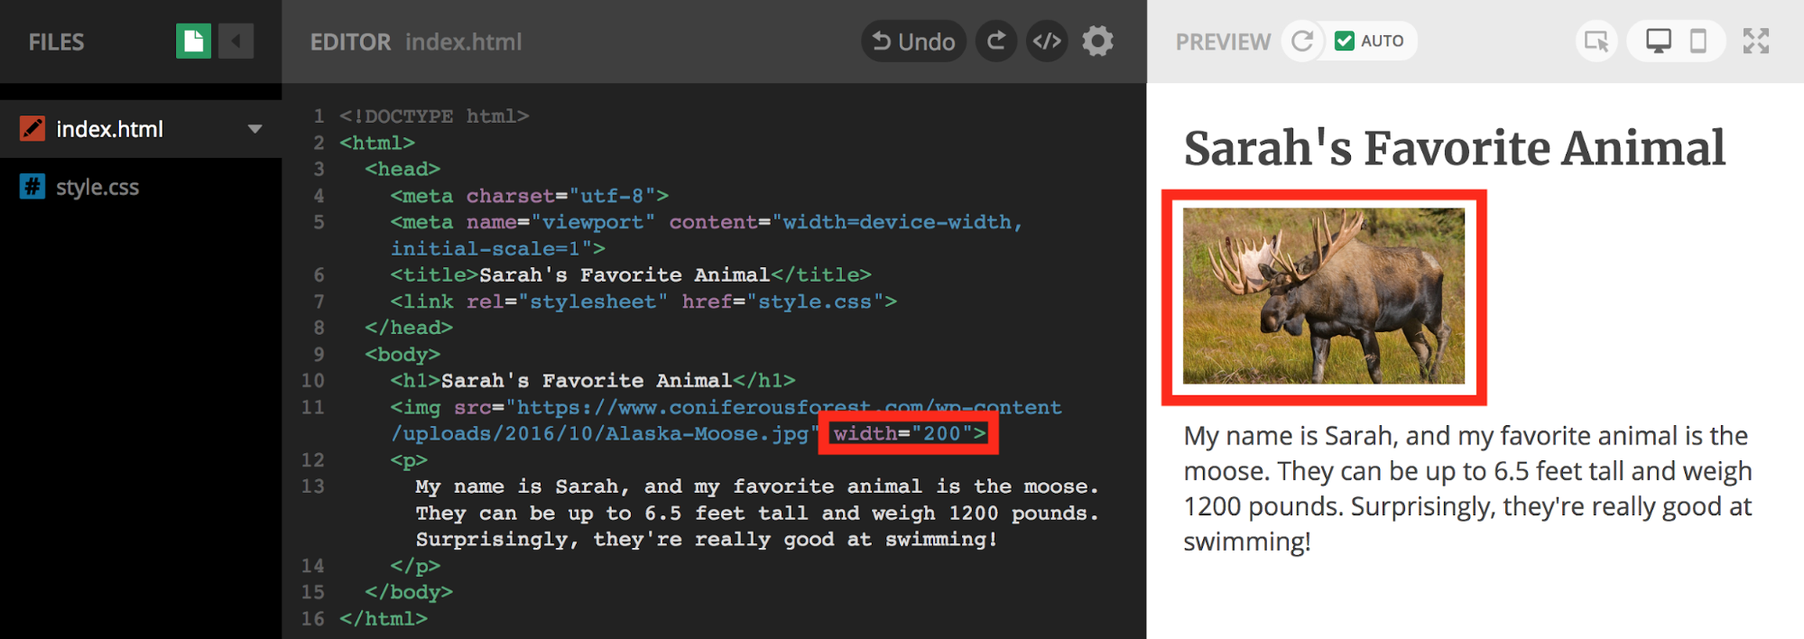Open the index.html file options dropdown
This screenshot has height=639, width=1804.
tap(255, 129)
